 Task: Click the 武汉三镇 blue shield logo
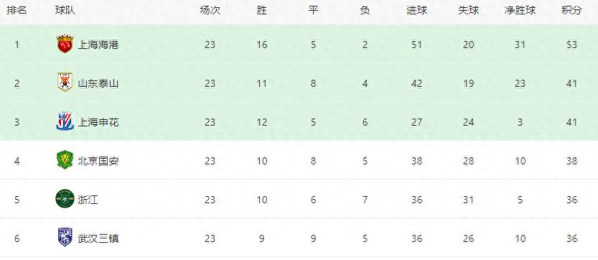(x=65, y=238)
